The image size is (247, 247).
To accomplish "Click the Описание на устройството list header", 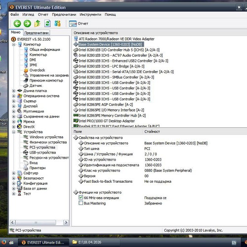I will 159,33.
